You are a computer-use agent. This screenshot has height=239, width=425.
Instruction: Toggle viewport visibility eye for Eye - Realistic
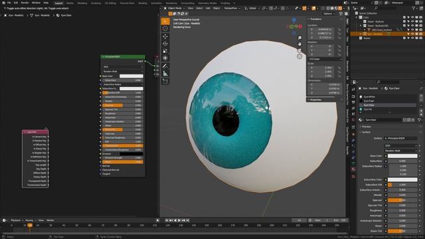click(412, 34)
